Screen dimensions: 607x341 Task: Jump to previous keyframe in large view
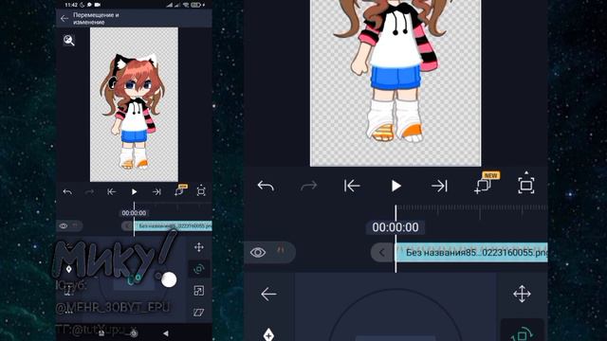click(352, 186)
